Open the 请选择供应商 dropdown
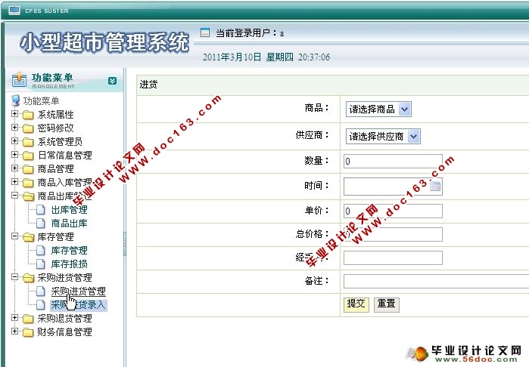Image resolution: width=529 pixels, height=367 pixels. [383, 137]
